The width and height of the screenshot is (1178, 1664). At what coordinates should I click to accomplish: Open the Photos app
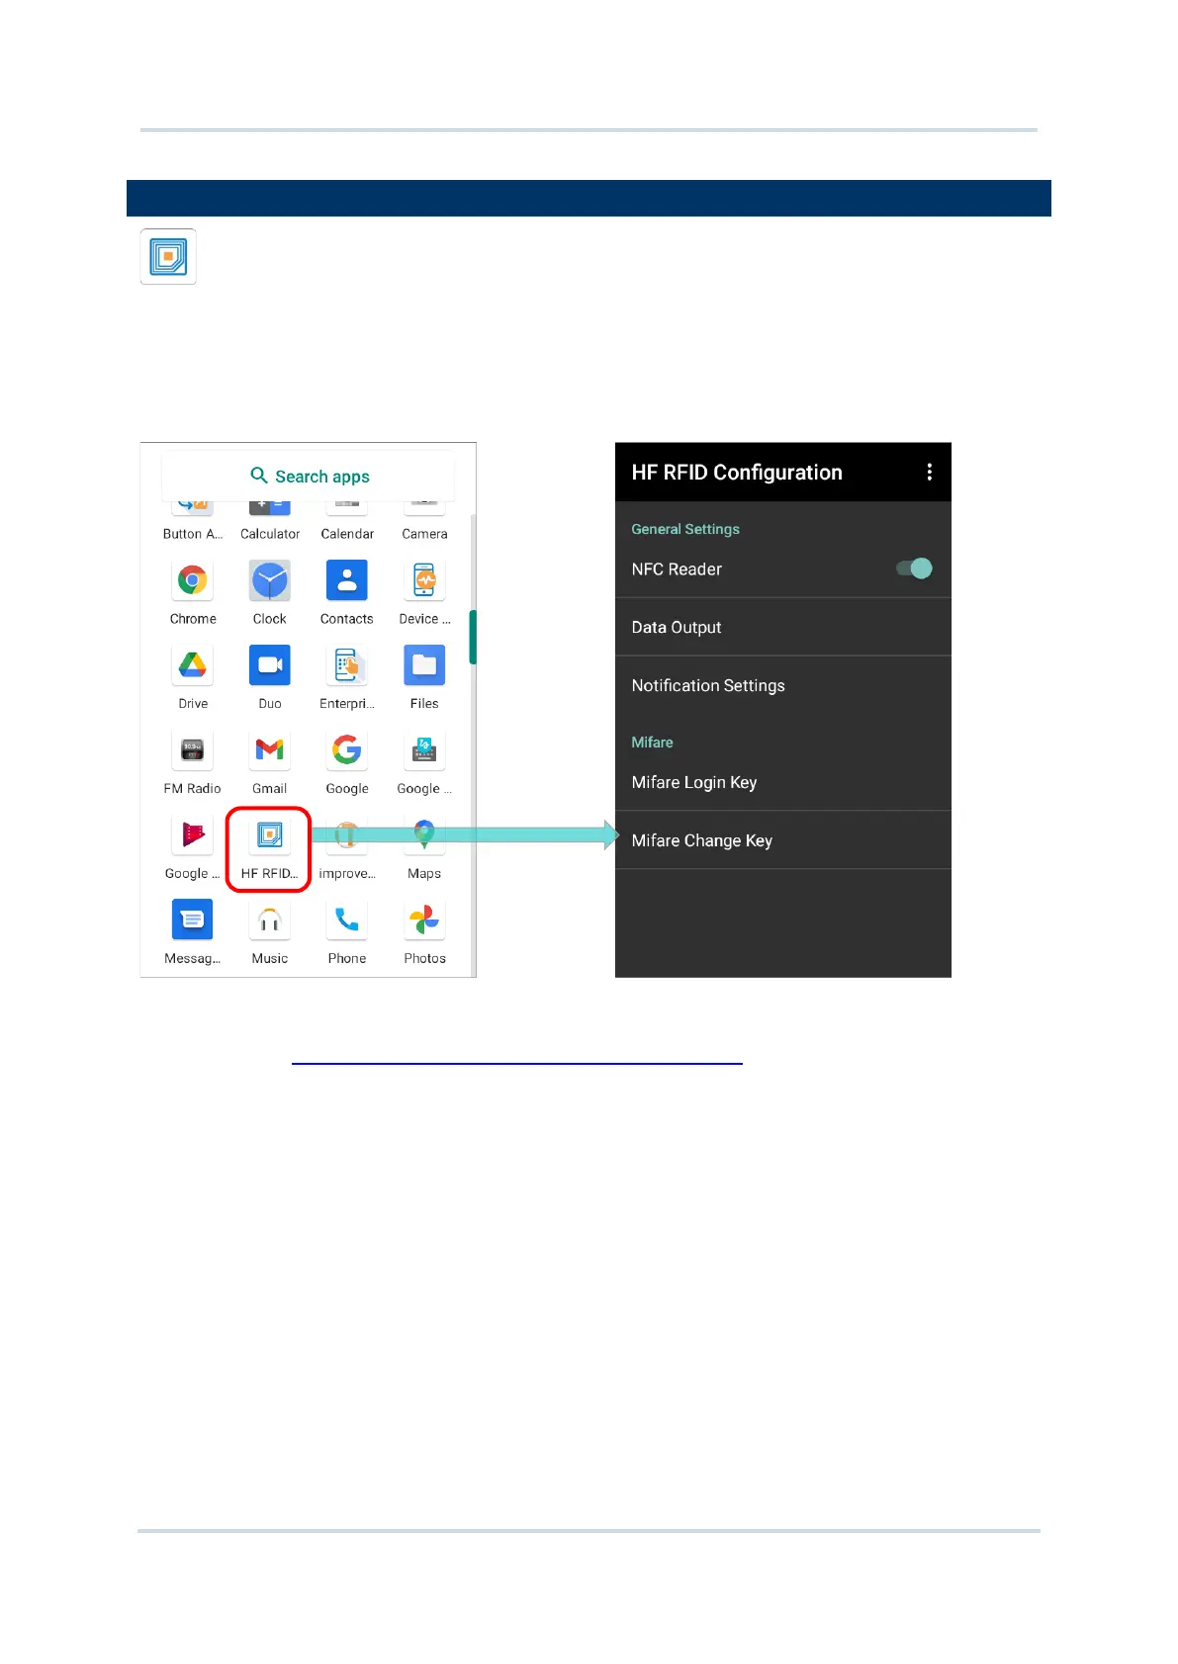click(424, 921)
